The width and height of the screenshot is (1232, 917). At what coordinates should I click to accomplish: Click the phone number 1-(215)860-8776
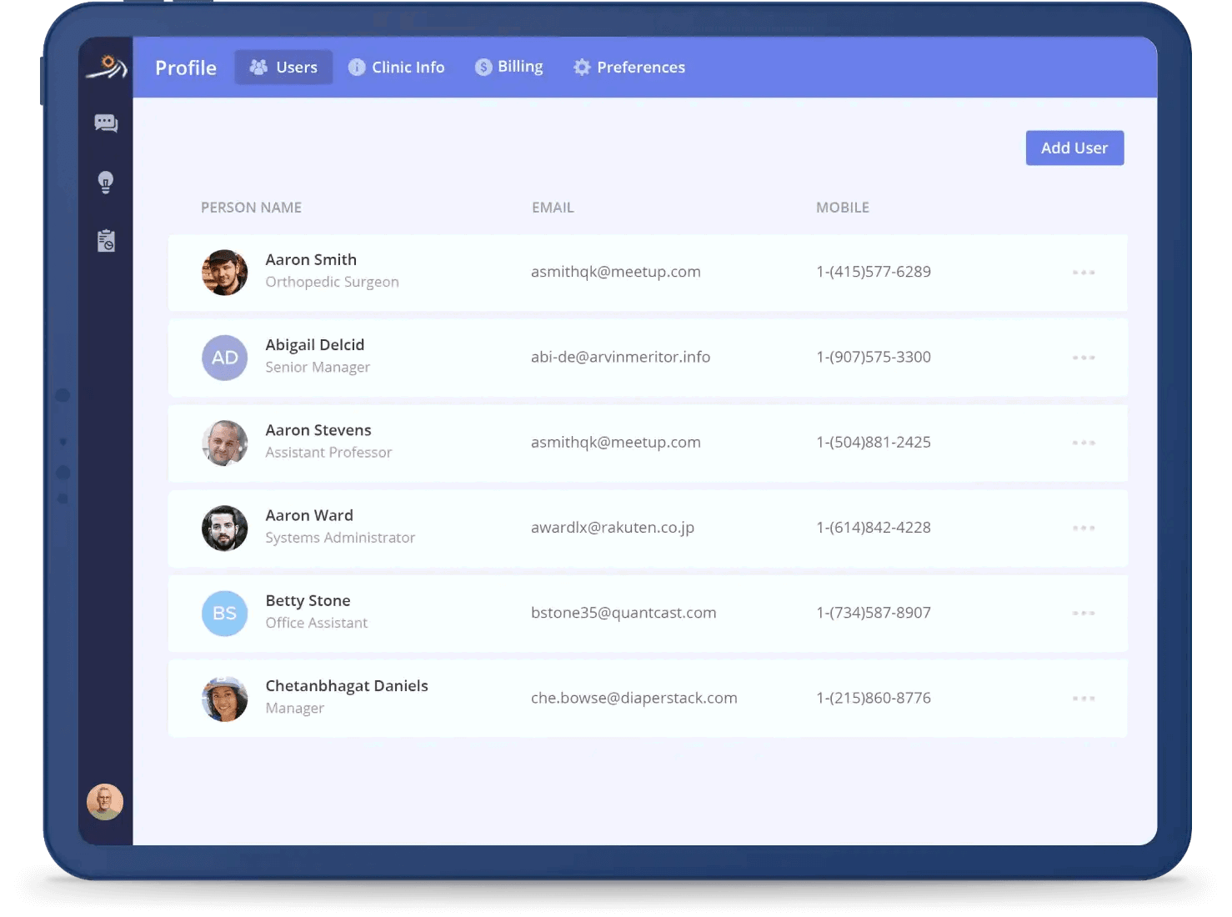tap(874, 699)
